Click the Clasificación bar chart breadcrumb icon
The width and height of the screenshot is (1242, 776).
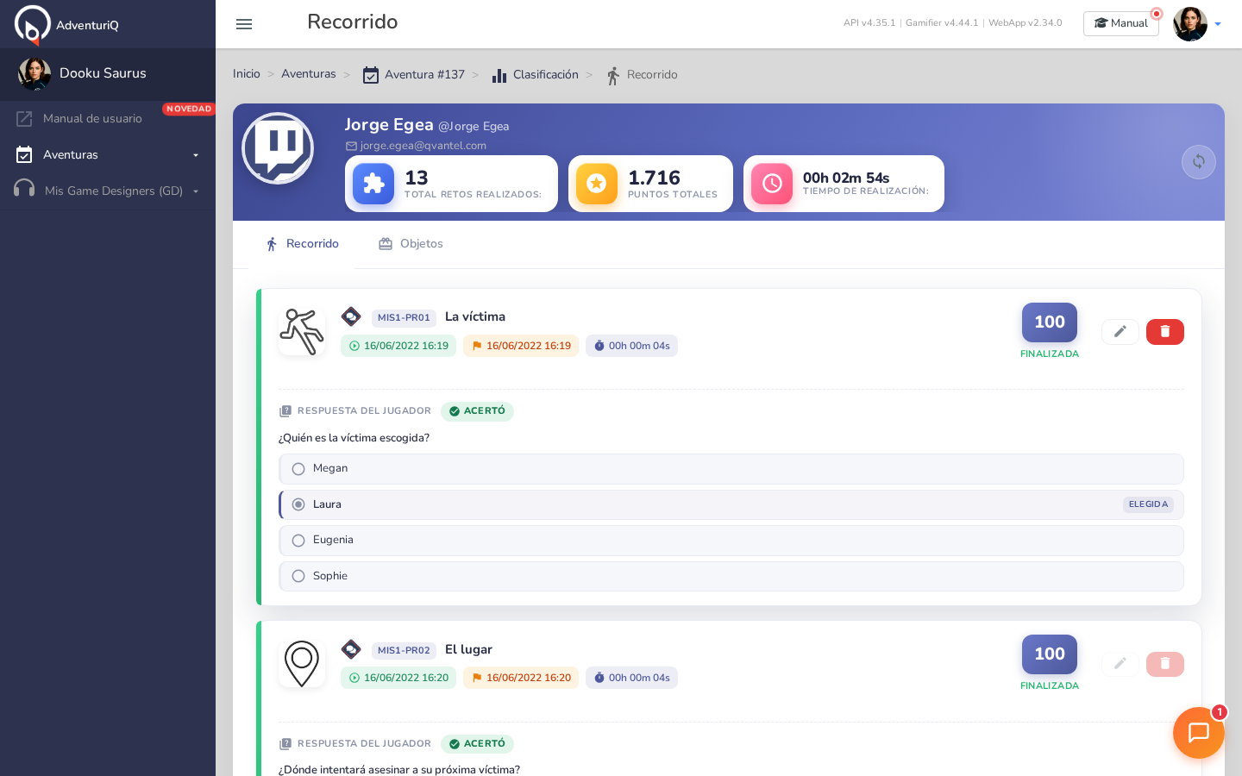[x=499, y=76]
